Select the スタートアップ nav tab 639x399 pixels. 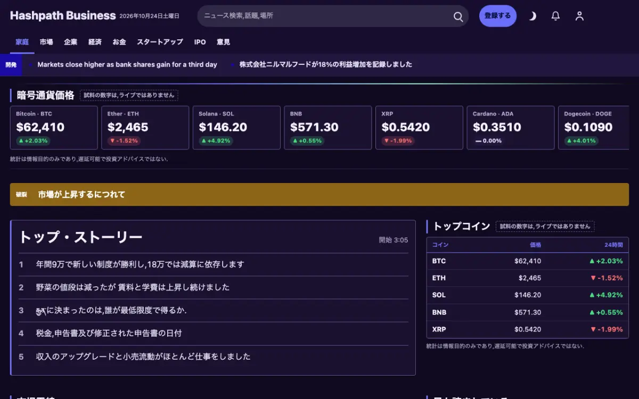coord(160,42)
